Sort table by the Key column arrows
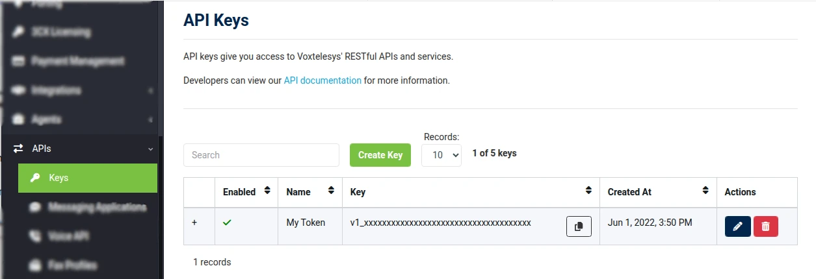The image size is (816, 279). [x=588, y=191]
